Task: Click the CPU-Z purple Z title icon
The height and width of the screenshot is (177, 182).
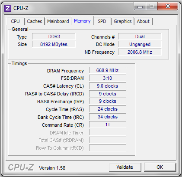Action: [8, 8]
